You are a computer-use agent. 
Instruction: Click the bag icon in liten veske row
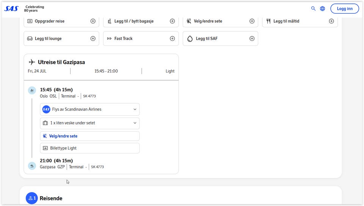45,123
